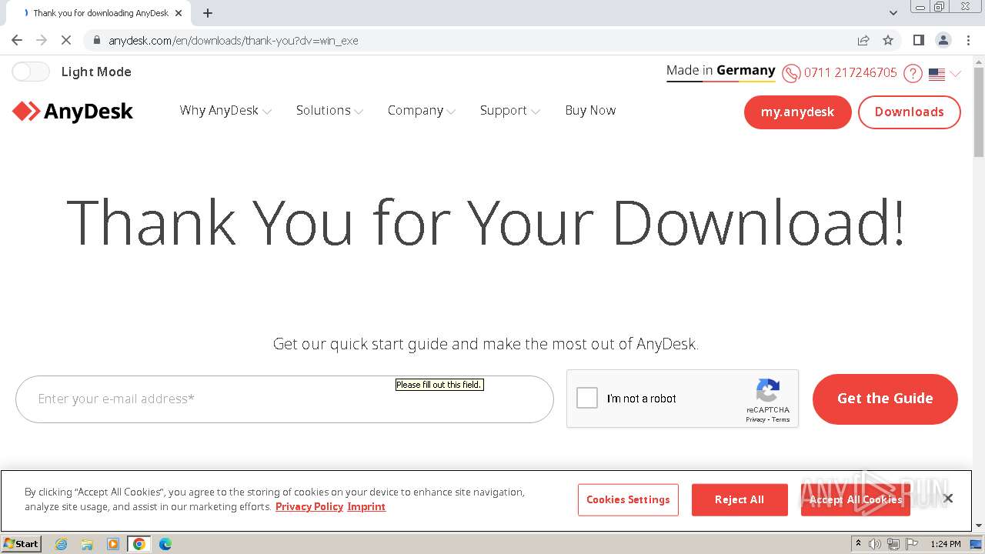Click the volume speaker tray icon
The image size is (985, 554).
pos(875,544)
